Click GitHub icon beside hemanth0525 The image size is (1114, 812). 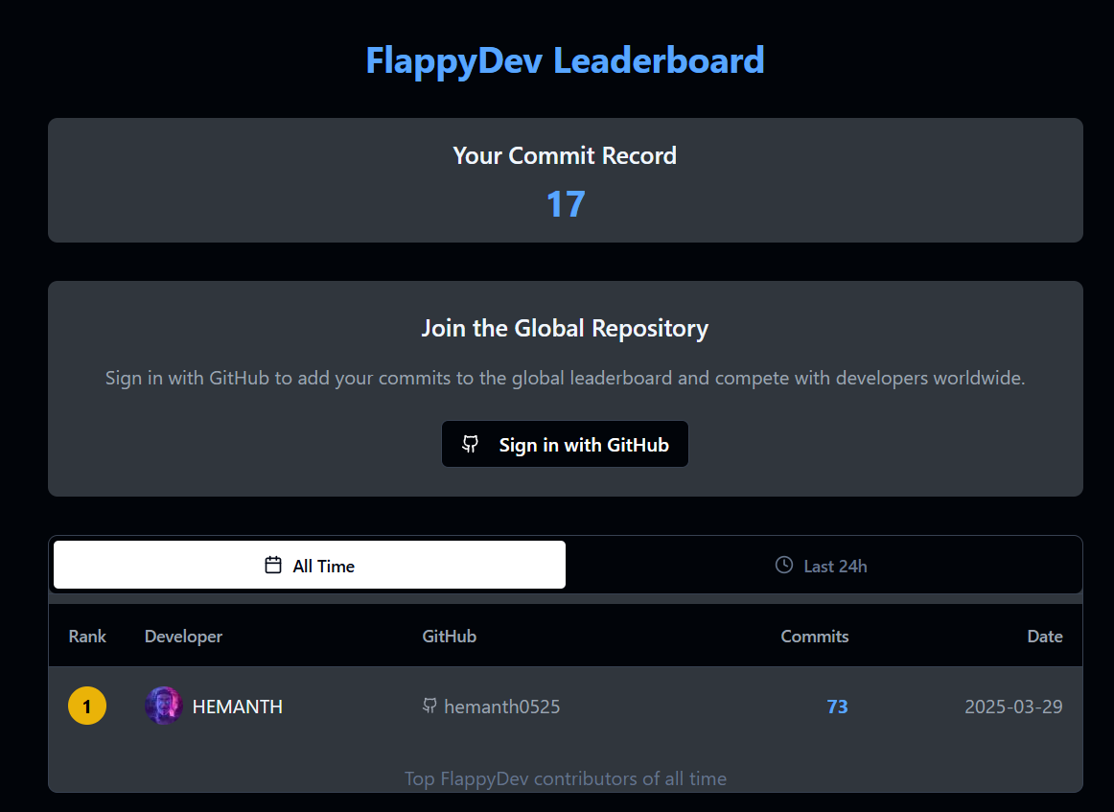click(429, 706)
